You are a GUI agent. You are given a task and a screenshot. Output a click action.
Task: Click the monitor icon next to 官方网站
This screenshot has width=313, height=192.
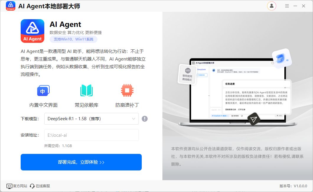[9, 186]
